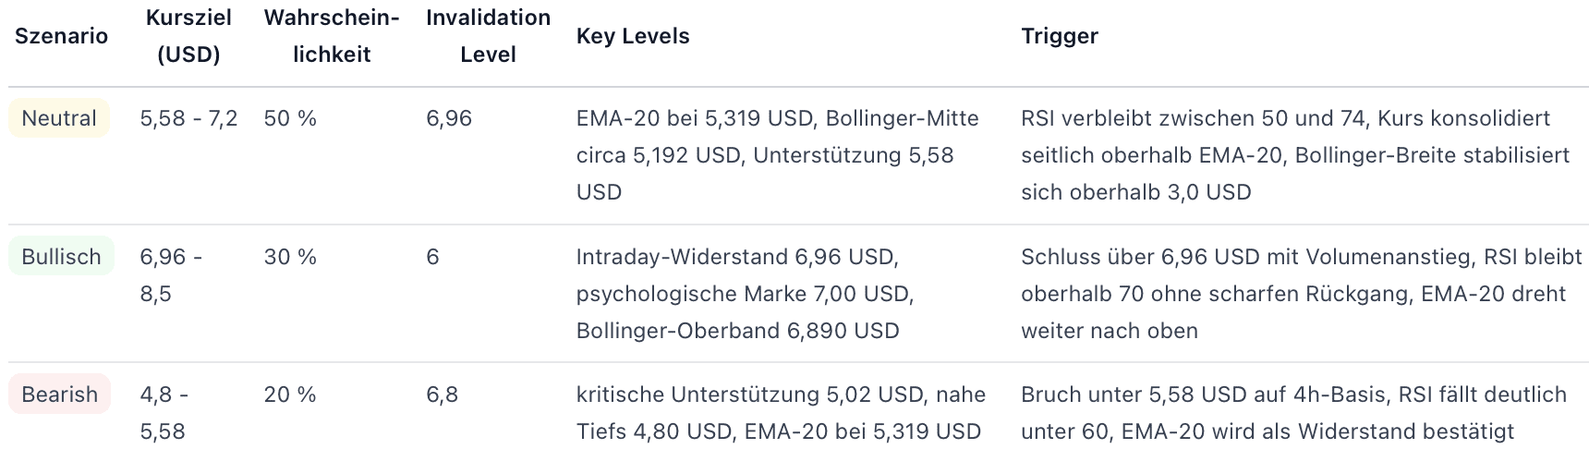Click the Kursziel (USD) column header
Viewport: 1589px width, 449px height.
pos(188,36)
